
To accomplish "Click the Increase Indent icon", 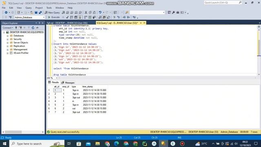I will [x=128, y=17].
